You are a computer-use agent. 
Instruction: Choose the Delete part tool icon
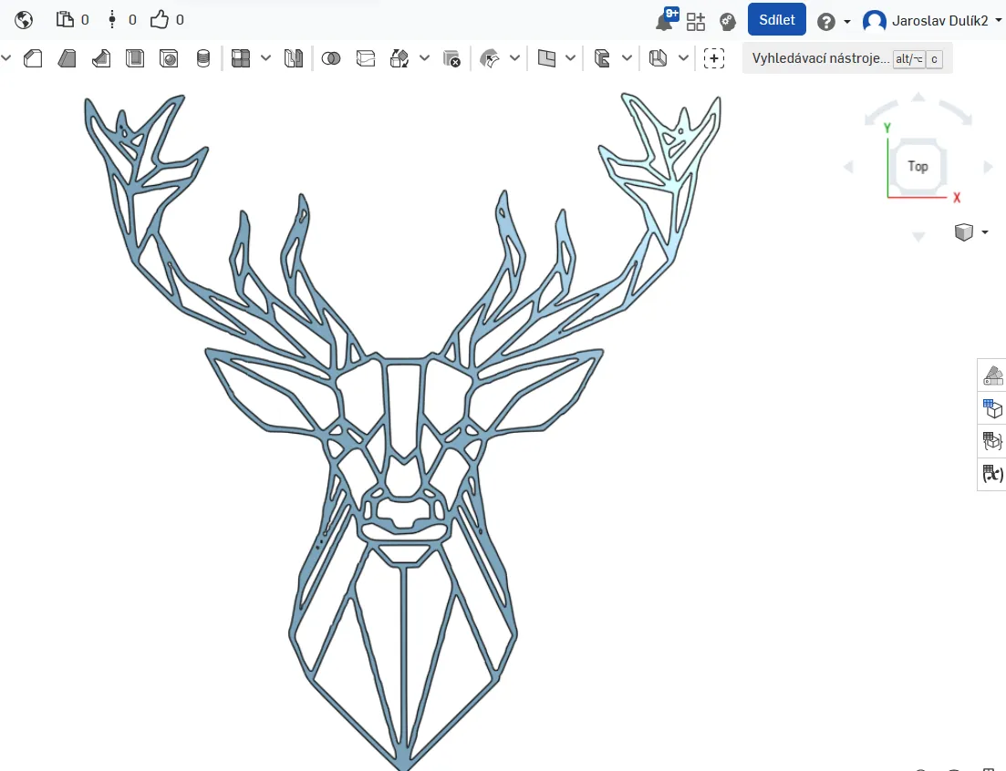(x=451, y=59)
